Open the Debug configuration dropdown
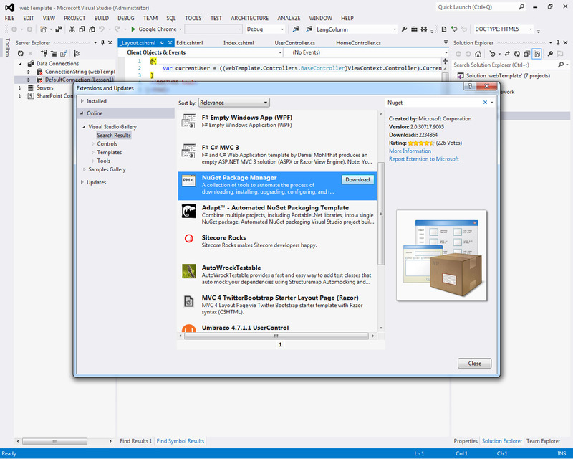This screenshot has height=459, width=573. [265, 29]
